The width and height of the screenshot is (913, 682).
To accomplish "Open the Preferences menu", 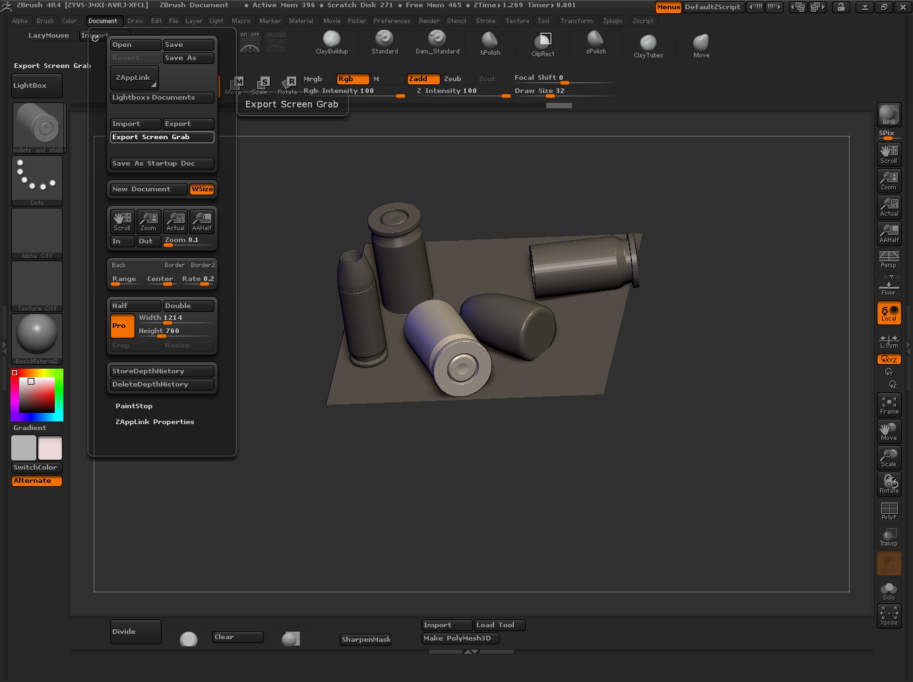I will (x=391, y=21).
